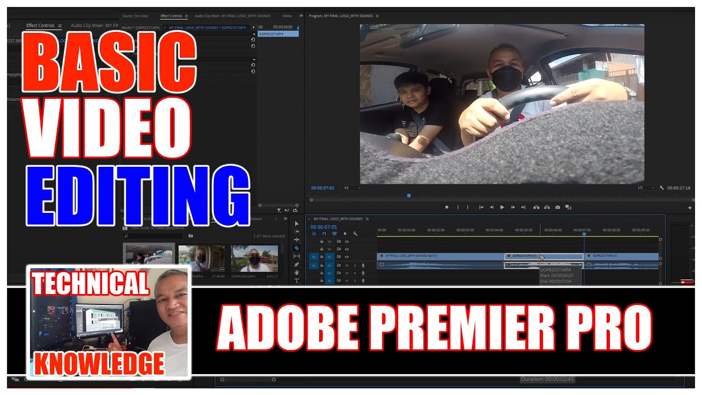Toggle the eye visibility of track V1
Viewport: 702px width, 395px height.
(x=347, y=257)
